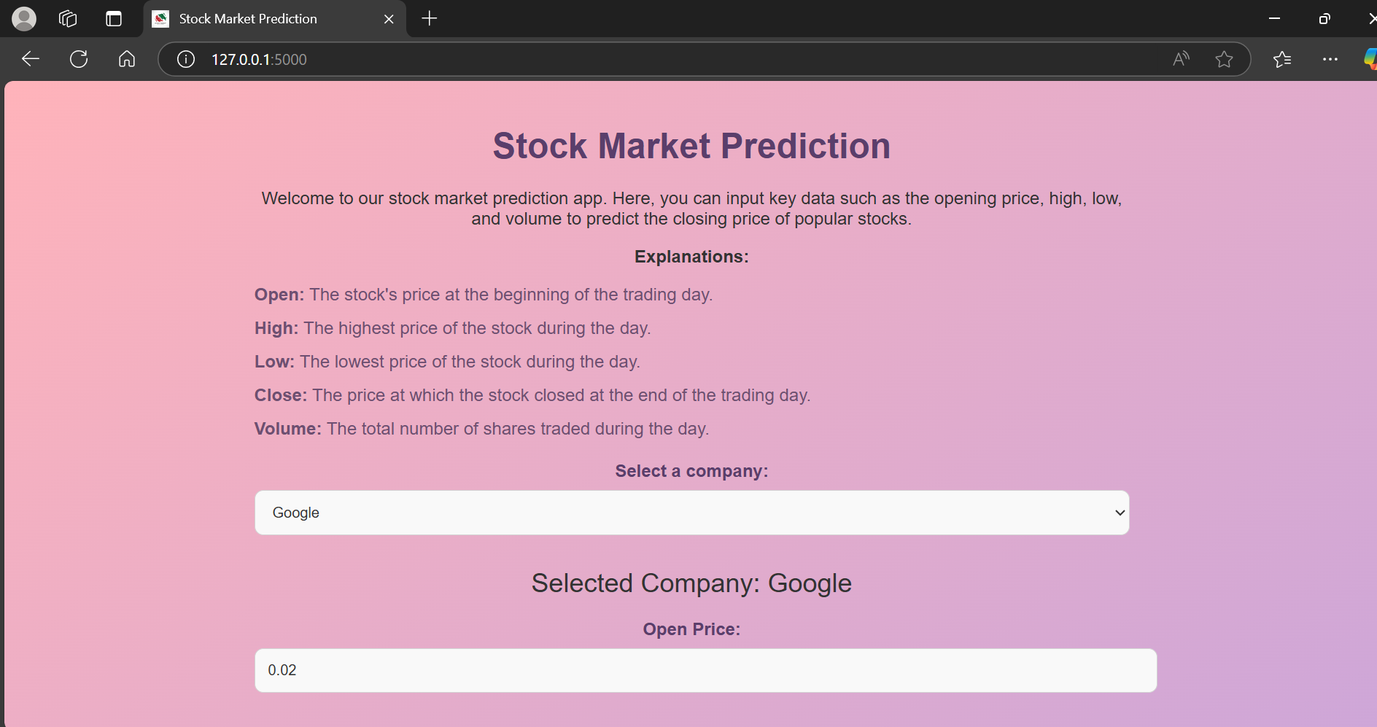The image size is (1377, 727).
Task: Expand the Select a company dropdown
Action: (x=691, y=513)
